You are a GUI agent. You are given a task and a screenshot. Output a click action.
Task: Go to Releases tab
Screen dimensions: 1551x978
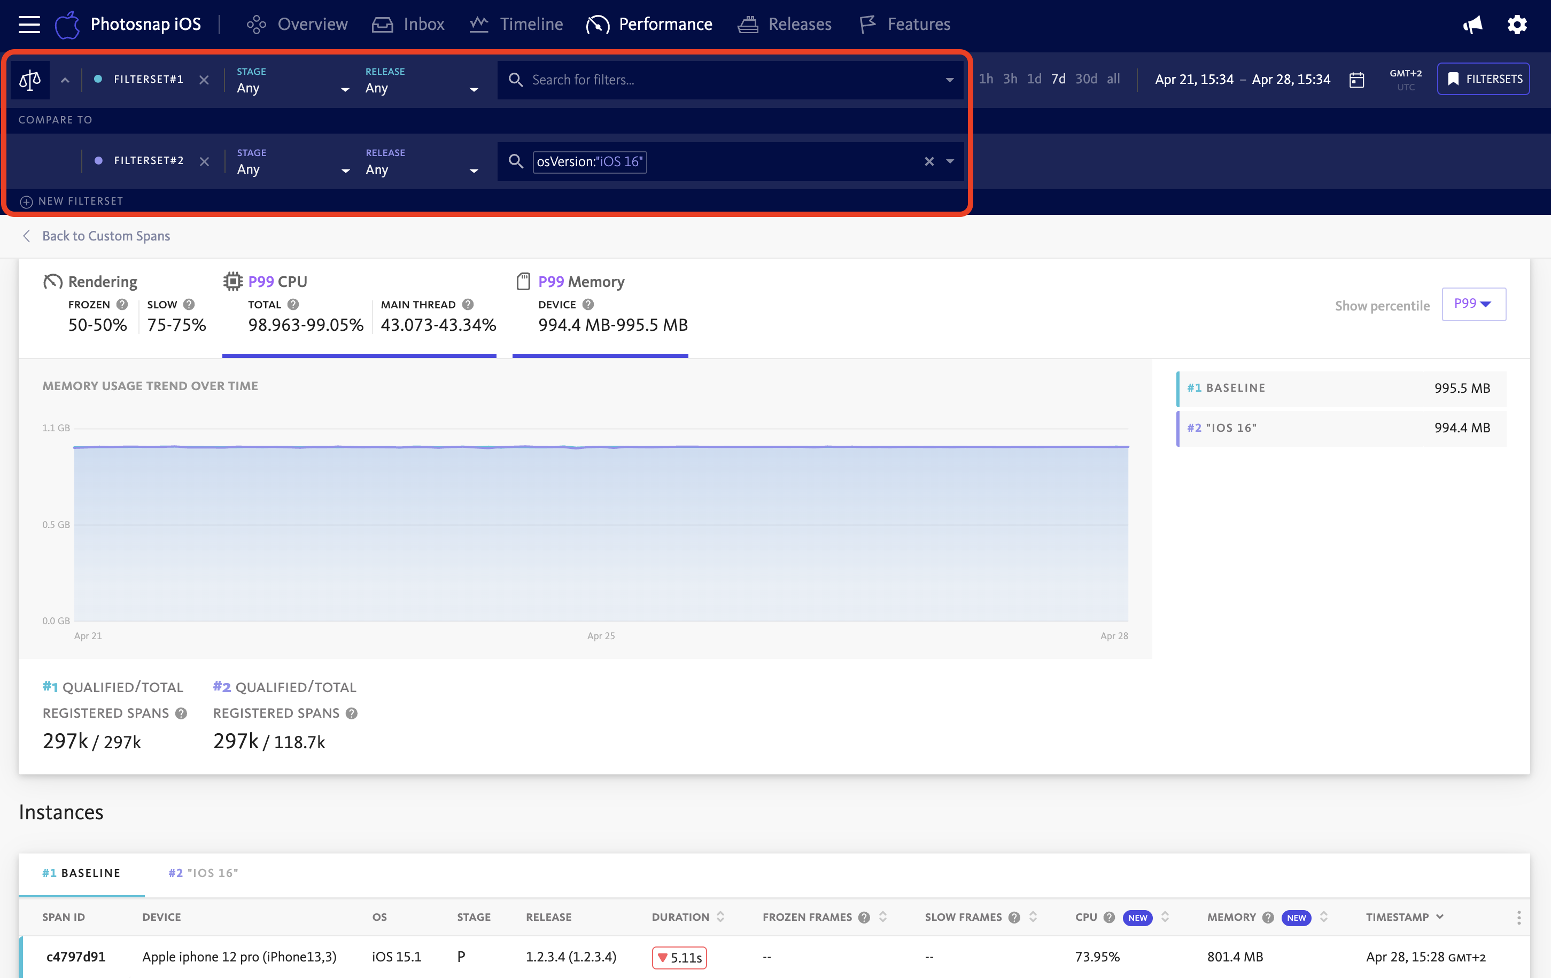pyautogui.click(x=785, y=25)
